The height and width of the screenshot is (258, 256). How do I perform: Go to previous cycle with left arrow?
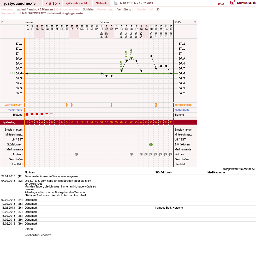point(47,3)
